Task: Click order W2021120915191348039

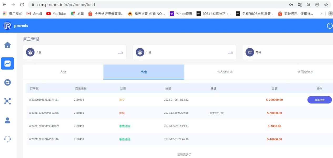Action: [44, 126]
